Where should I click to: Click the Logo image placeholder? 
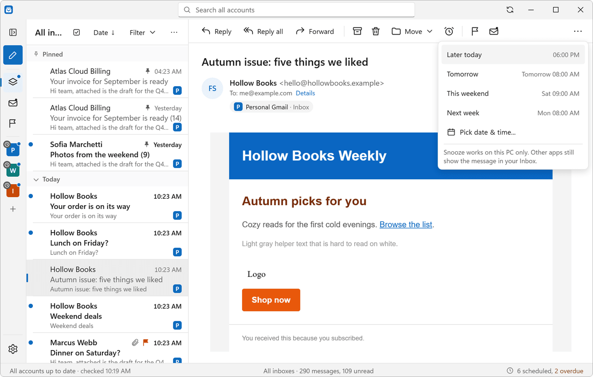(x=257, y=274)
